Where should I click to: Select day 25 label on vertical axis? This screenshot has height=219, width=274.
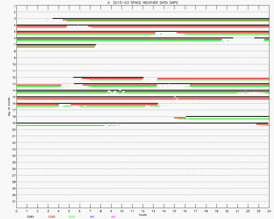tap(13, 162)
